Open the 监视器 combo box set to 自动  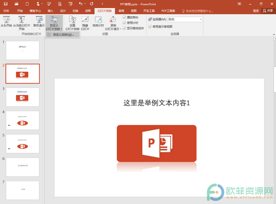(x=185, y=19)
